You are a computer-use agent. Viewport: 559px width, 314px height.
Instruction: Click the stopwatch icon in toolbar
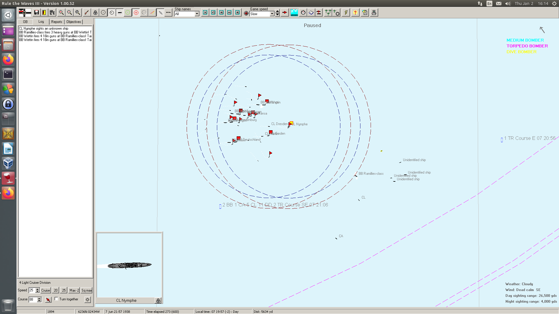click(x=303, y=13)
